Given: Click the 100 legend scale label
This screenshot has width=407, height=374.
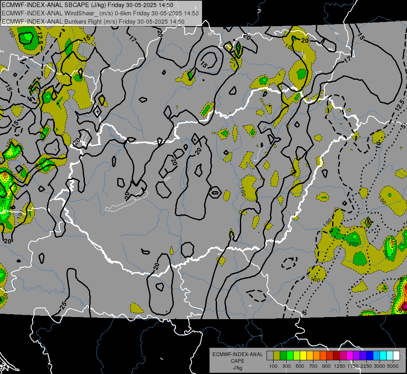Looking at the screenshot, I should point(273,366).
